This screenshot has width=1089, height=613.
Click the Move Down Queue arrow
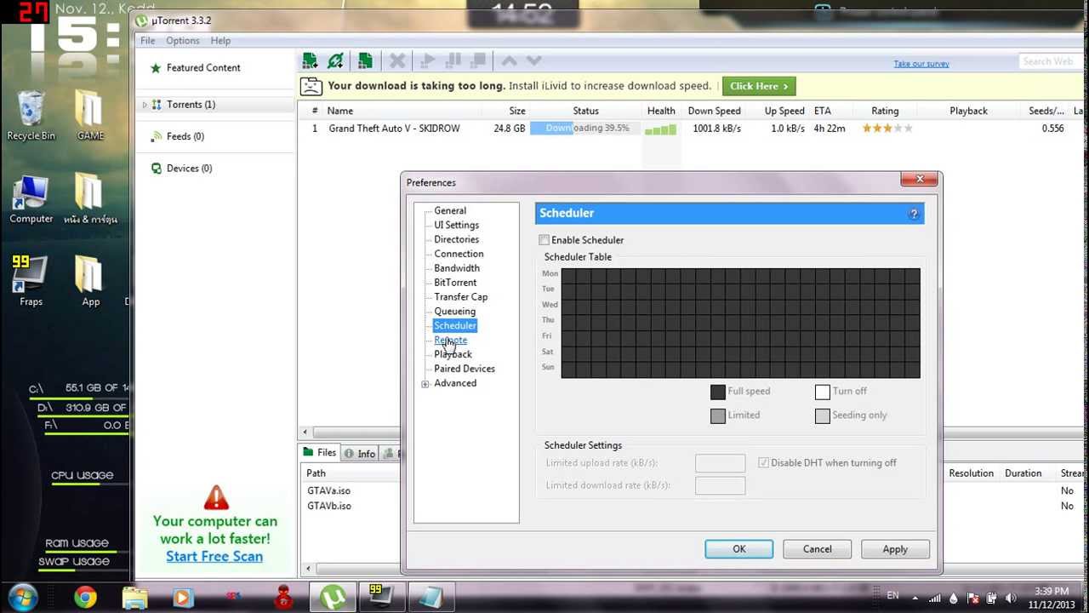point(534,60)
